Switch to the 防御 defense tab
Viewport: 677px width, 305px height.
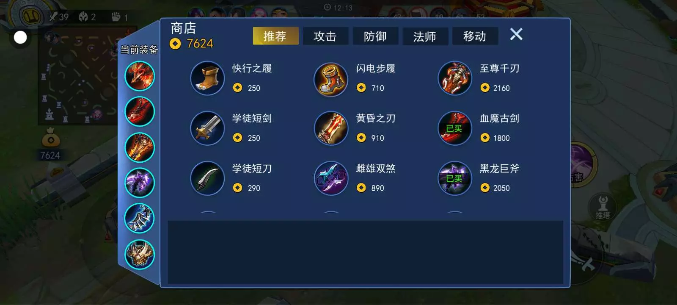375,36
